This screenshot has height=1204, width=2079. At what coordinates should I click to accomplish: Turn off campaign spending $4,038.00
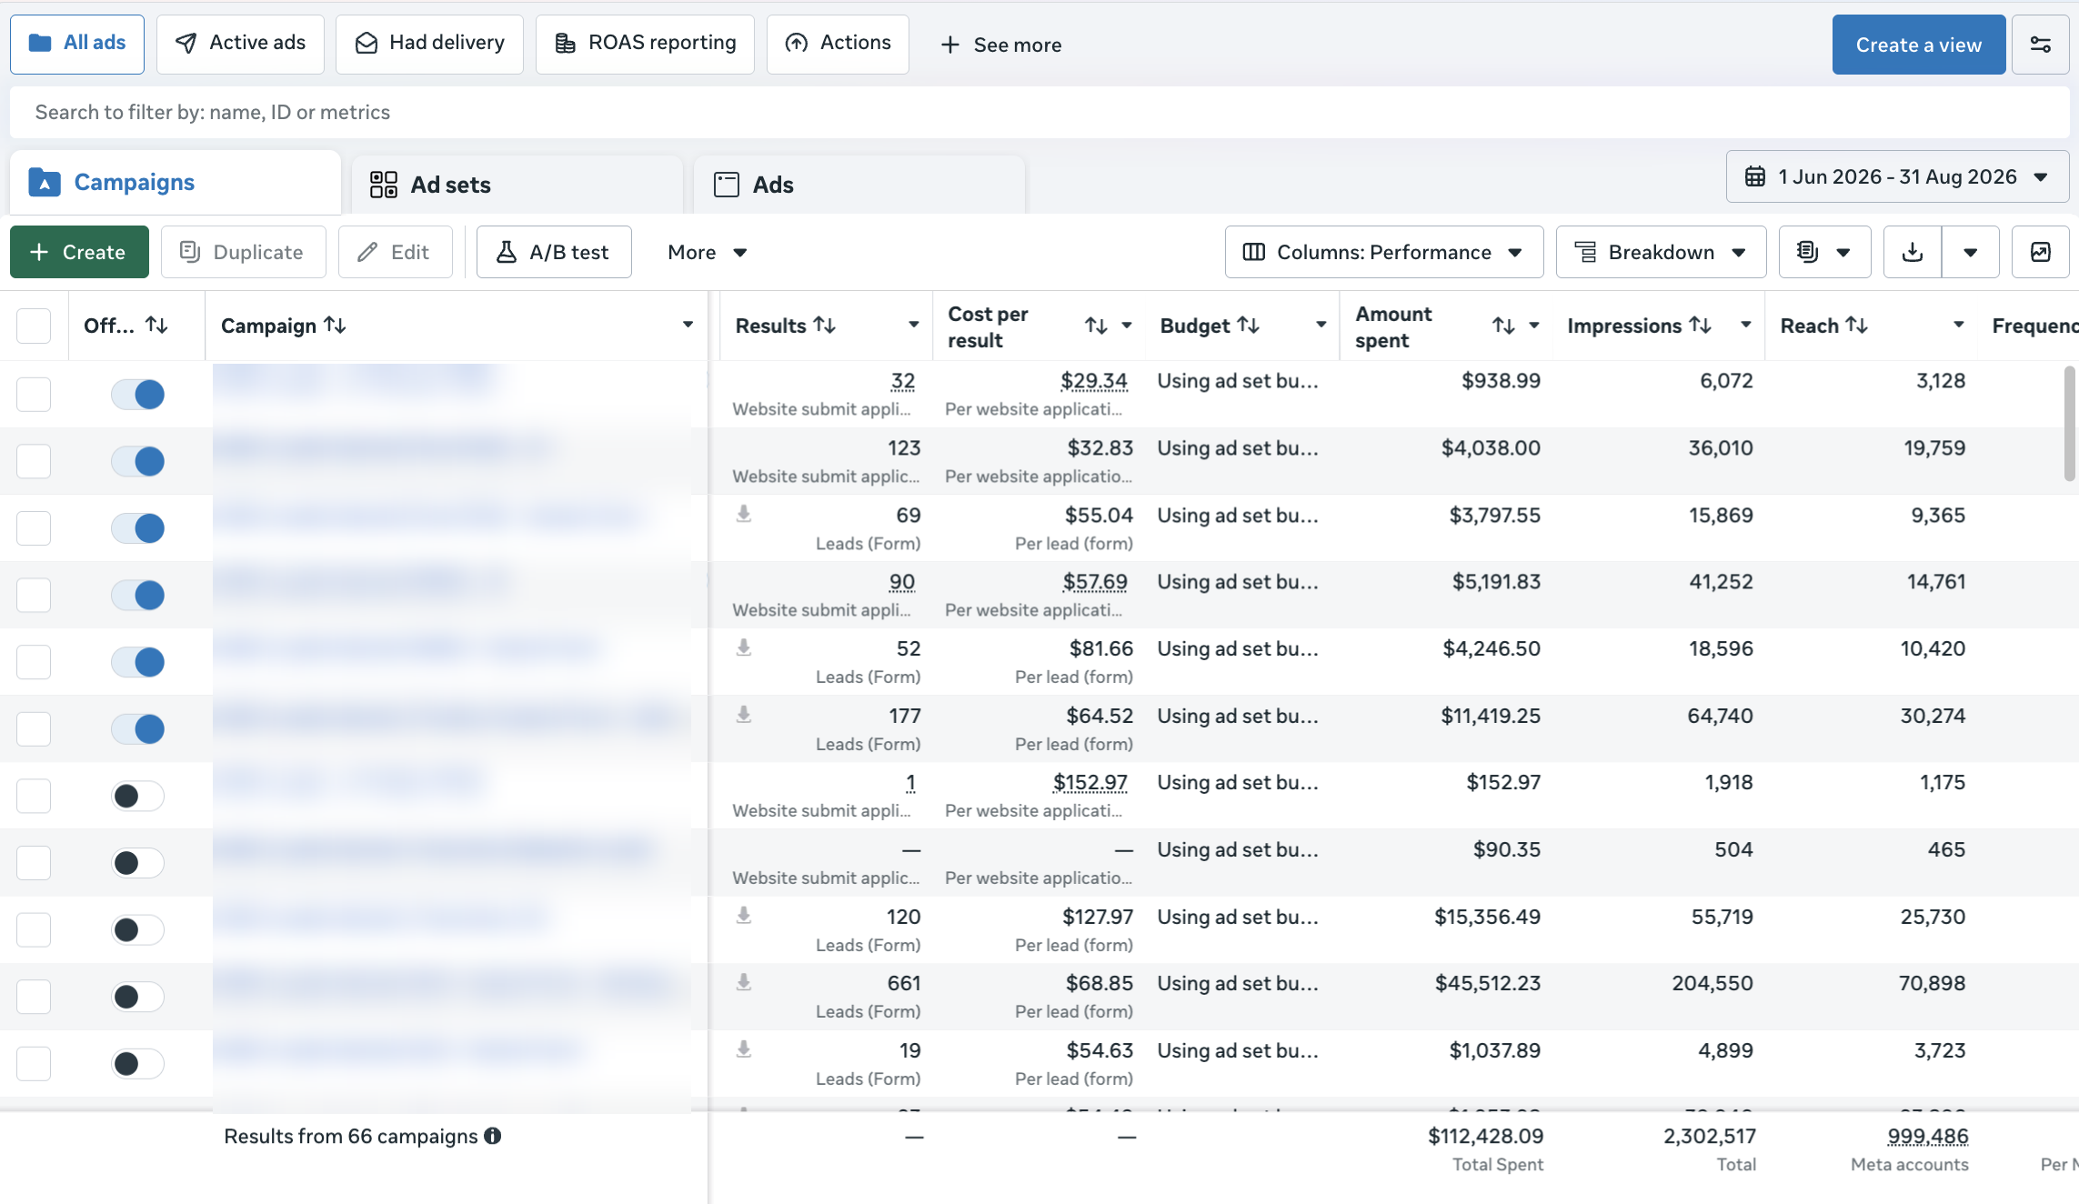(x=138, y=461)
